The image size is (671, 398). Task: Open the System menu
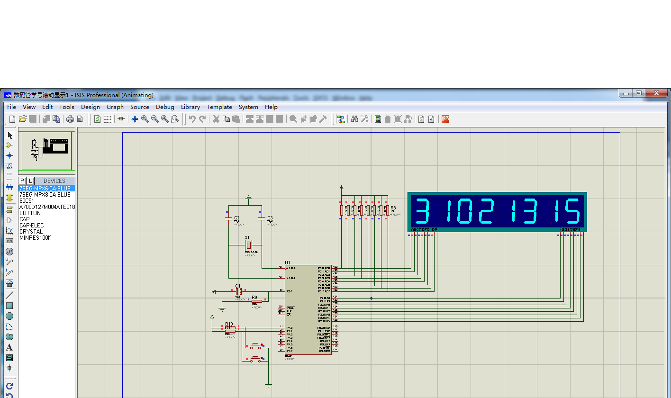tap(248, 107)
